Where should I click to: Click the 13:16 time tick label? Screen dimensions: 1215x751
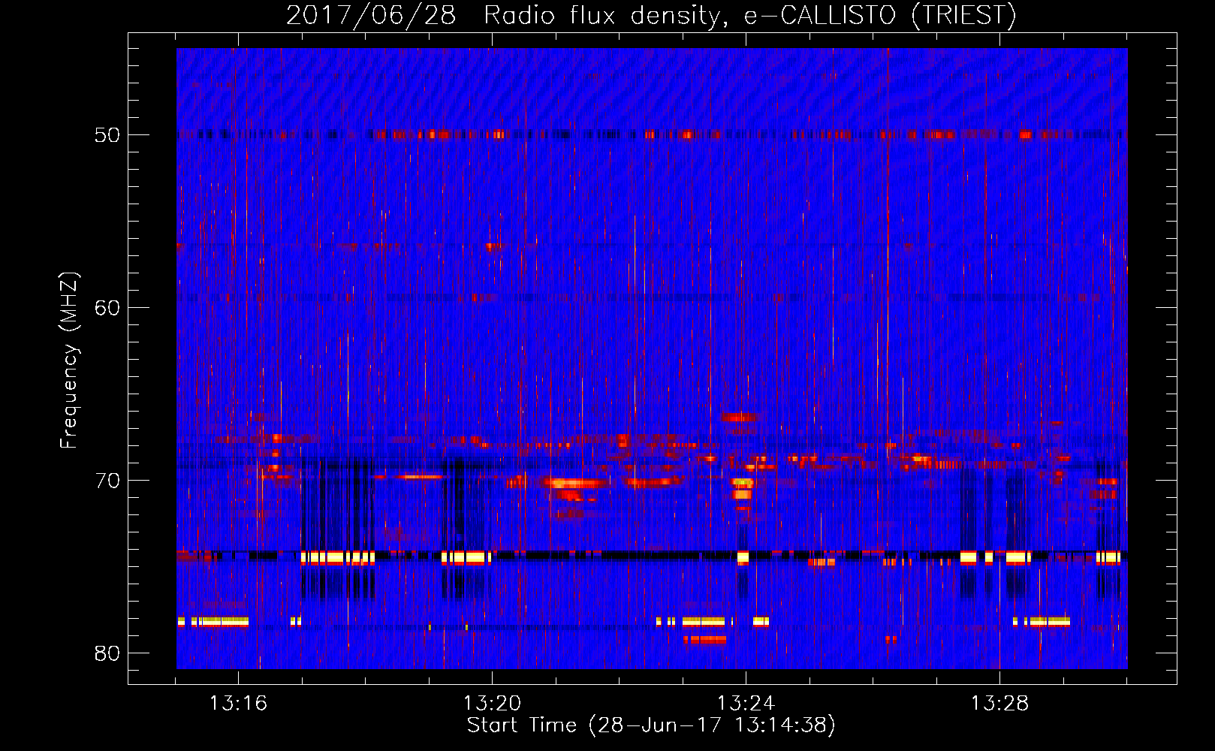[x=238, y=704]
